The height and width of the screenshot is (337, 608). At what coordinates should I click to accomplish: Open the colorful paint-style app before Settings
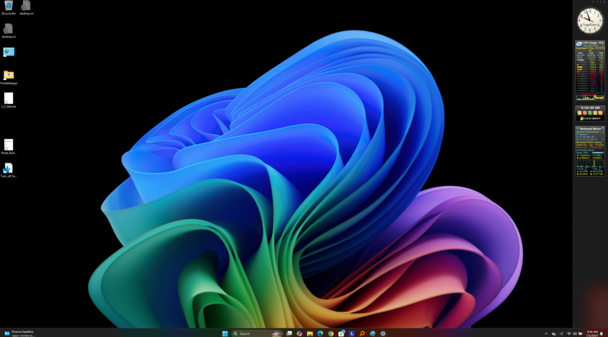(373, 333)
